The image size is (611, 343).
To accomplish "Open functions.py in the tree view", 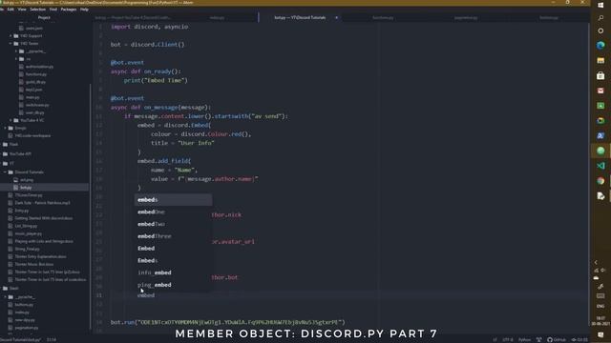I will (x=36, y=74).
